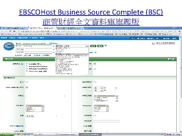Open the number of pages dropdown

click(x=30, y=116)
